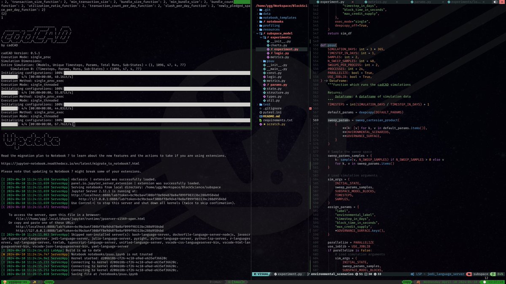Click line number 569 in the gutter
Image resolution: width=506 pixels, height=284 pixels.
pos(315,120)
